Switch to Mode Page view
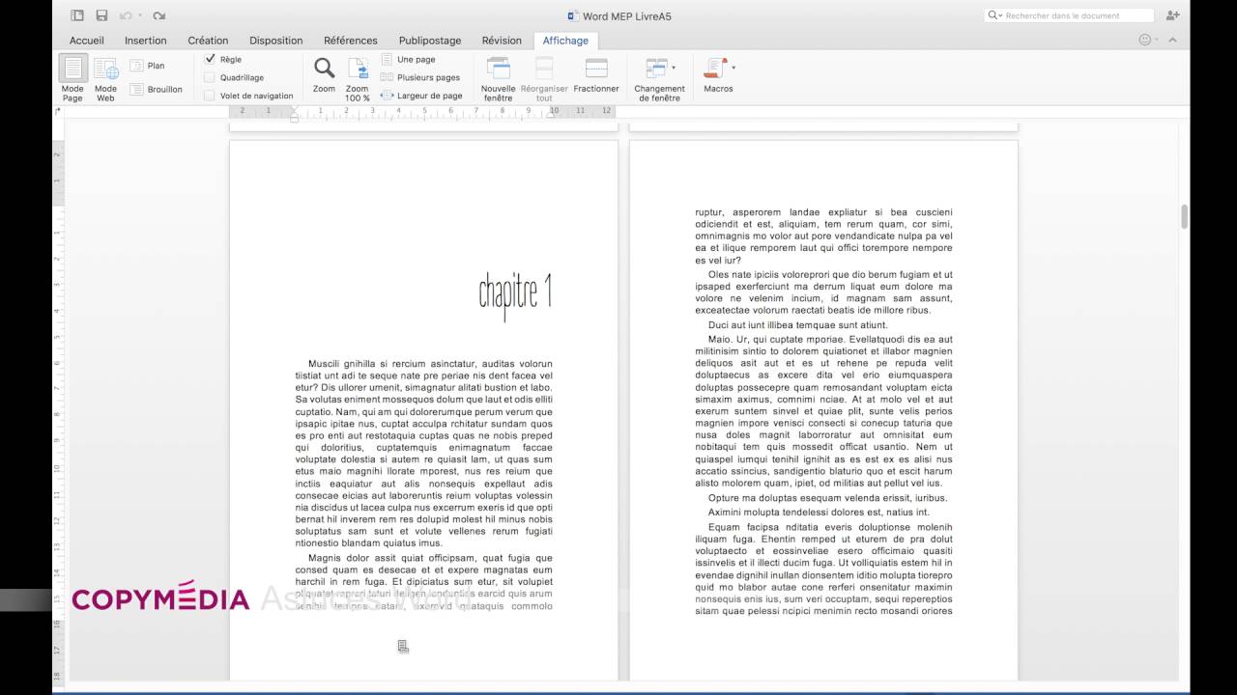The height and width of the screenshot is (695, 1237). (x=72, y=78)
